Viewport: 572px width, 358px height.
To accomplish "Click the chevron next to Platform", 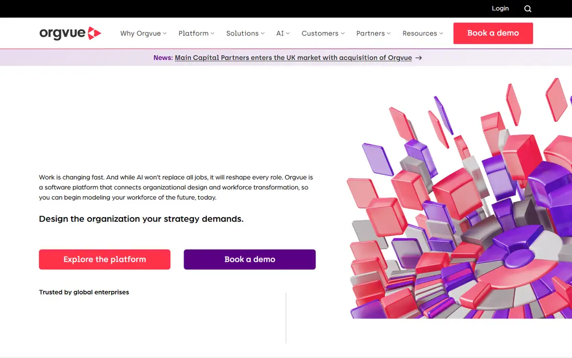I will click(x=212, y=34).
